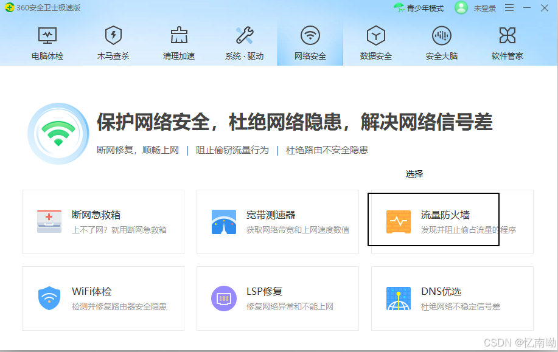Launch 宽带测速器 tool title
Viewport: 558px width, 352px height.
[271, 215]
